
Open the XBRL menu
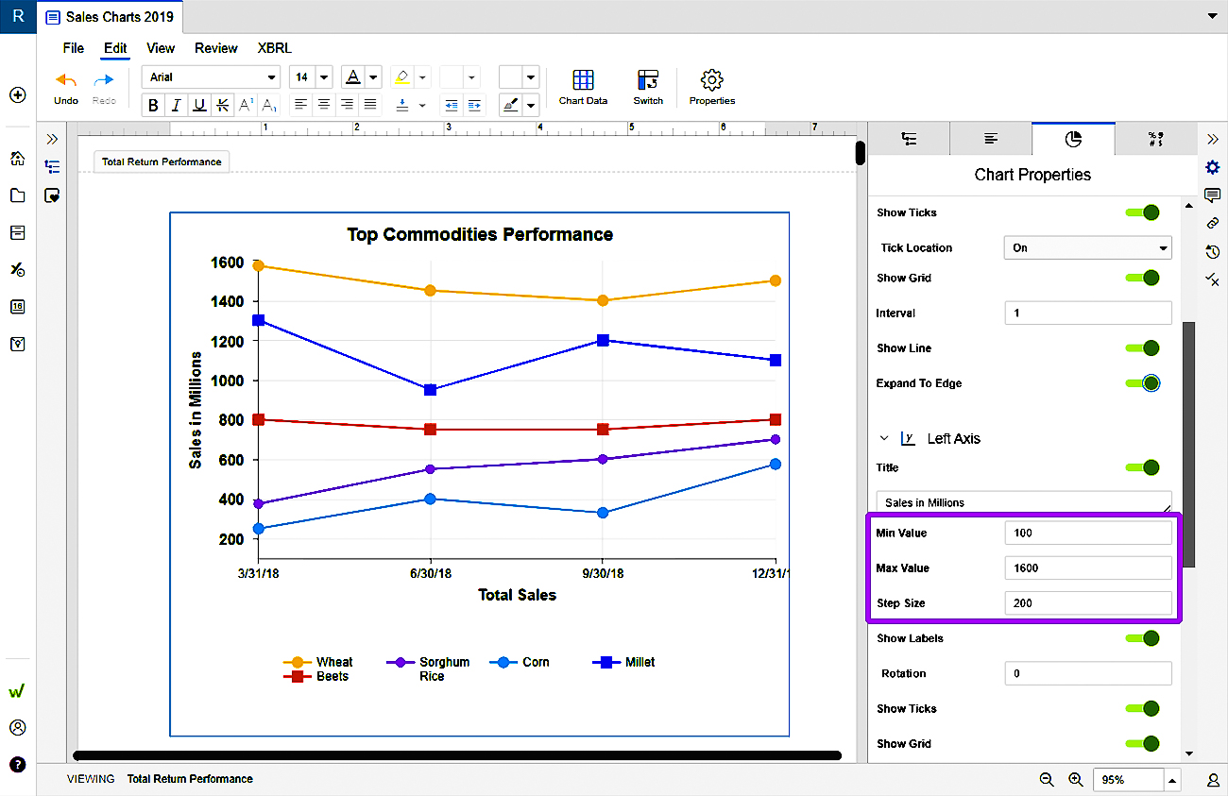274,48
